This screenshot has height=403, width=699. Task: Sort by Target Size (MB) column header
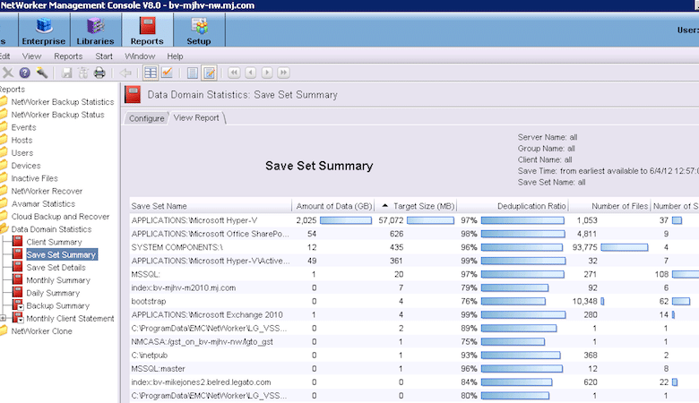(x=417, y=206)
